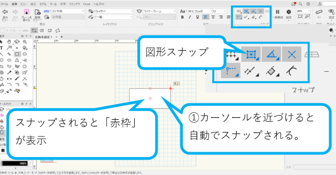Go to previous view (前のビュー)
Image resolution: width=336 pixels, height=175 pixels.
[x=5, y=15]
